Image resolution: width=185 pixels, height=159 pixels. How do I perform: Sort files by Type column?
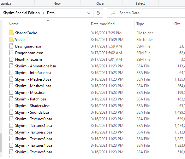(x=140, y=24)
